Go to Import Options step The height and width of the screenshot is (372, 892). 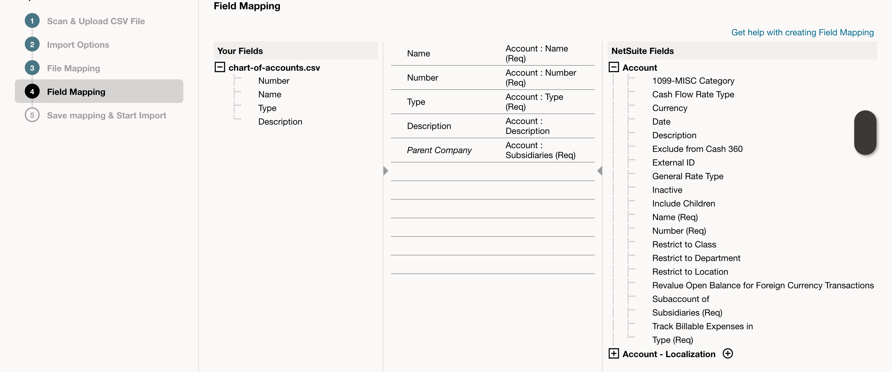tap(78, 45)
